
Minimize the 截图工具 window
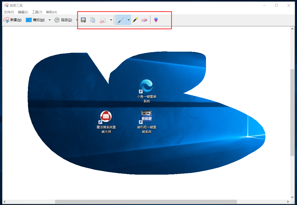point(265,5)
